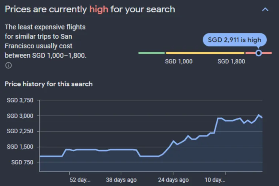The width and height of the screenshot is (279, 186).
Task: Click the "38 days ago" x-axis label
Action: [x=121, y=179]
